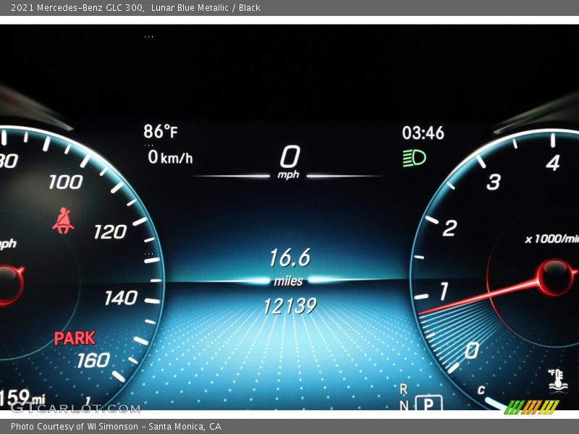The width and height of the screenshot is (579, 434).
Task: Click the miles label under trip distance
Action: point(288,281)
